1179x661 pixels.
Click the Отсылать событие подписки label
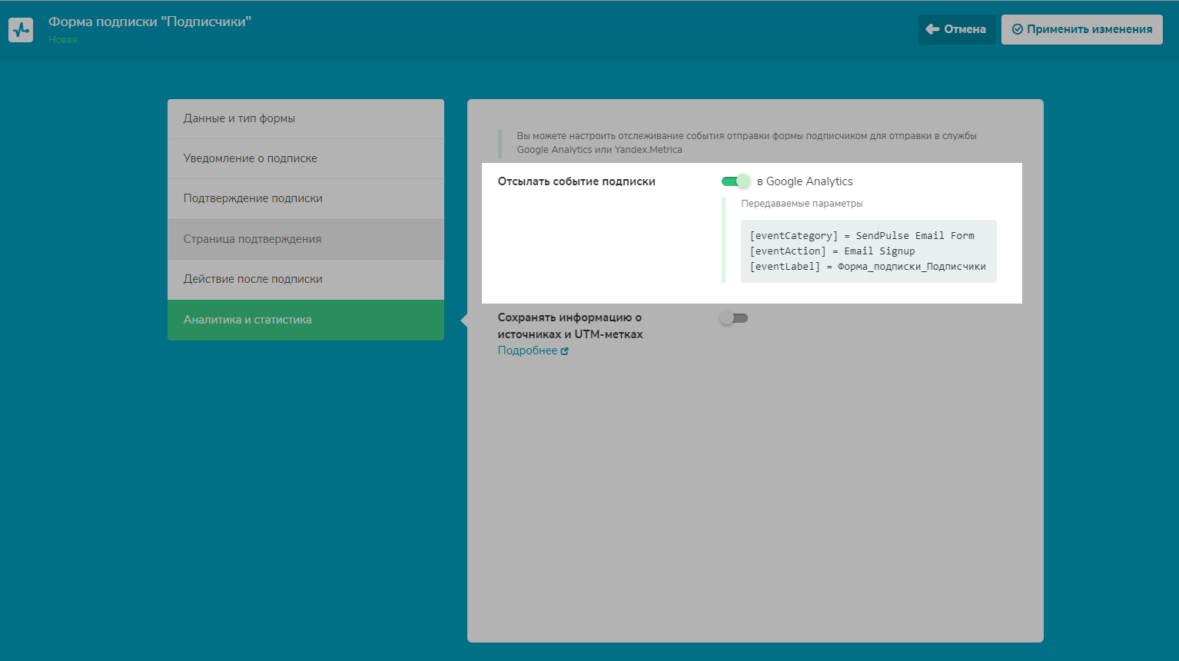pyautogui.click(x=576, y=181)
